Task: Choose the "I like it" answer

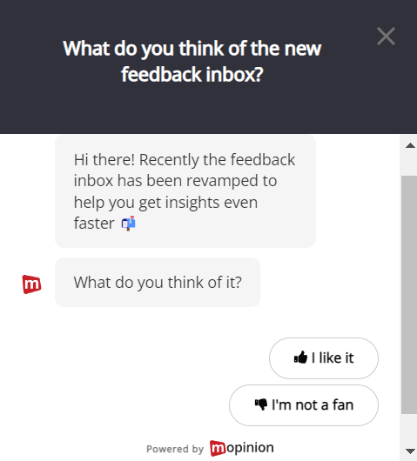Action: pyautogui.click(x=324, y=358)
